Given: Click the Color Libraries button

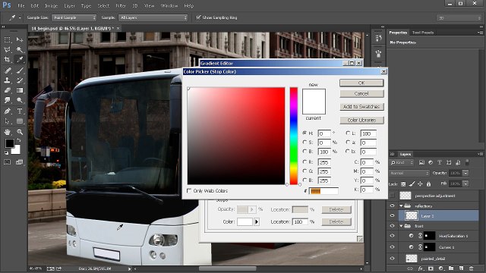Looking at the screenshot, I should coord(361,120).
